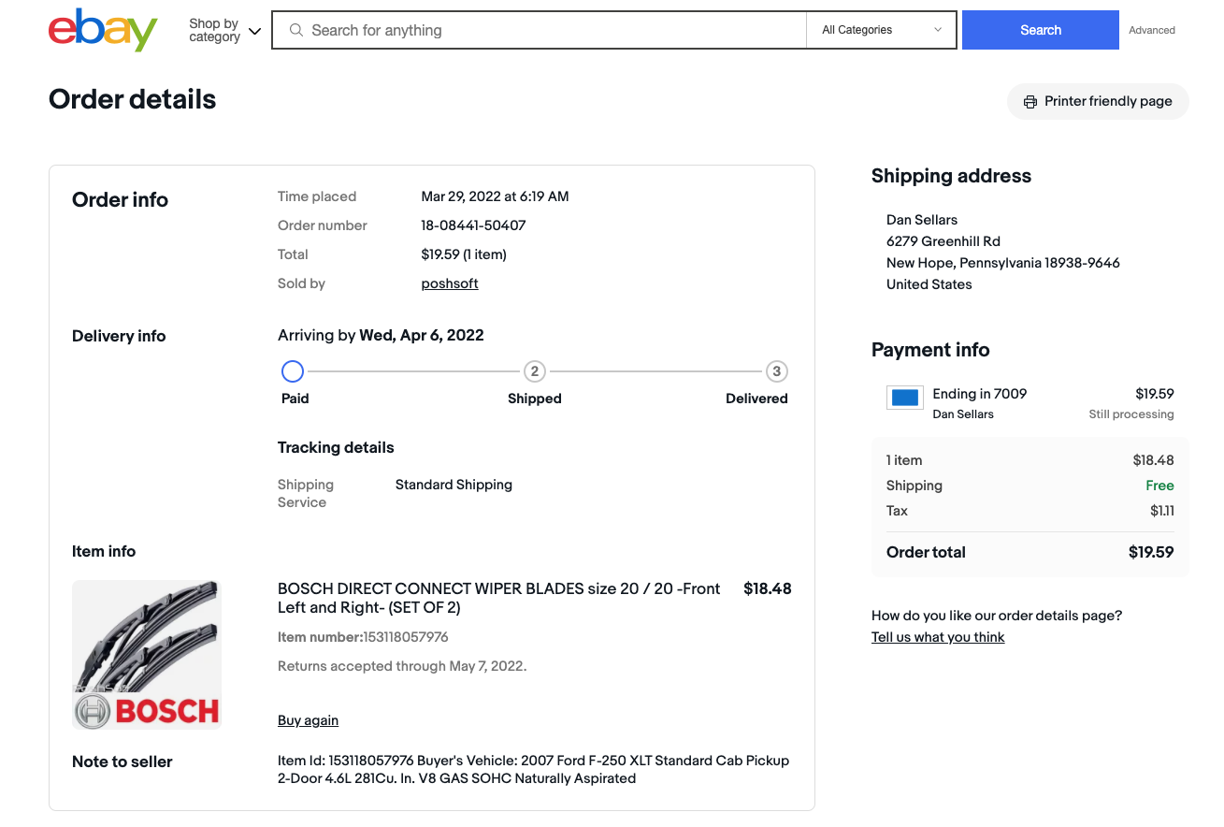Select Arriving by Wed, Apr 6, 2022
The image size is (1224, 827).
381,335
